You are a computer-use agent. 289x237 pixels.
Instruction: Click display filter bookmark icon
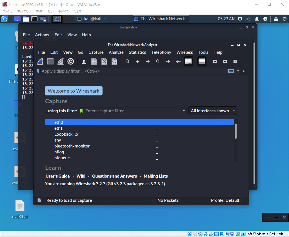[x=38, y=71]
